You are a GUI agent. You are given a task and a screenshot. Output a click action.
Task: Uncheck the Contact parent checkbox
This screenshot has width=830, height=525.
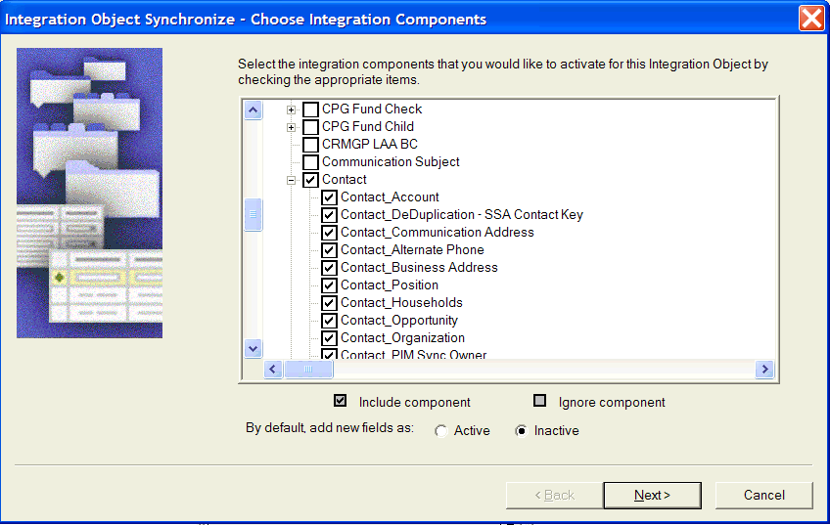[x=310, y=180]
